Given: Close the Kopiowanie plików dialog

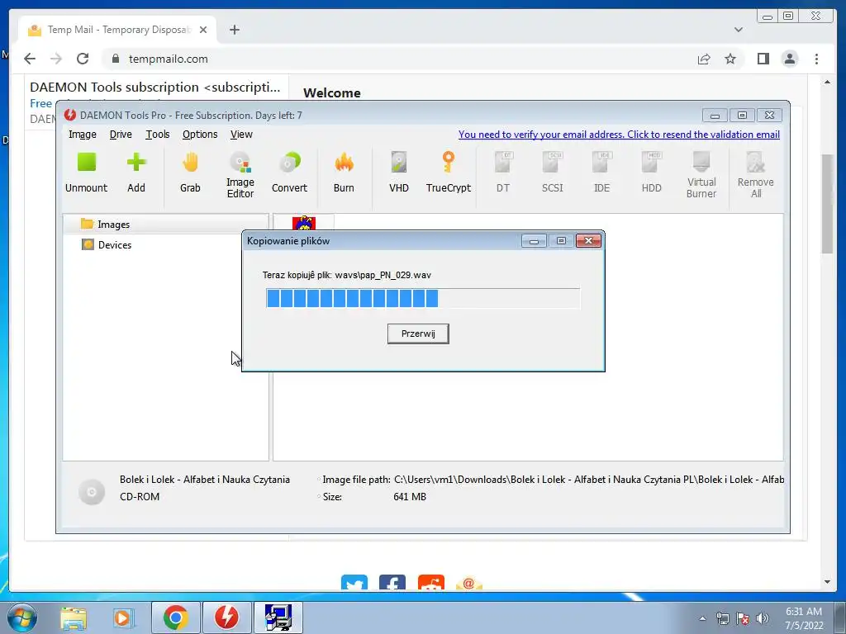Looking at the screenshot, I should tap(588, 241).
